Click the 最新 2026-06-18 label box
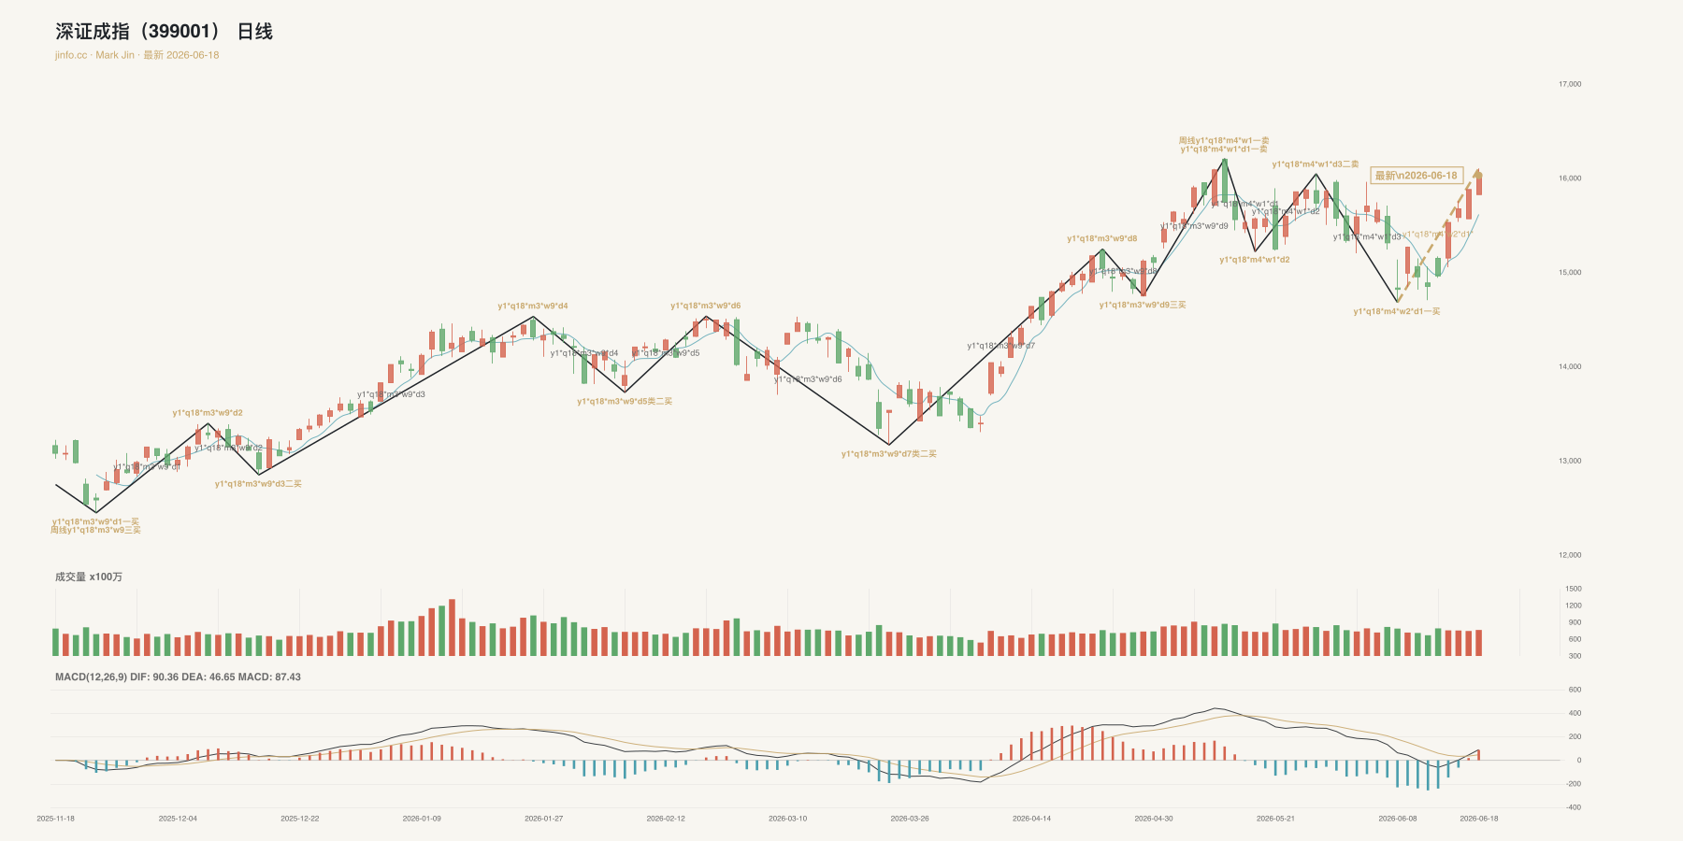Screen dimensions: 1683x841 pyautogui.click(x=1416, y=176)
